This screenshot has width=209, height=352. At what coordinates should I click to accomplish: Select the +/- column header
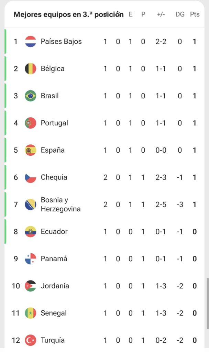pyautogui.click(x=161, y=14)
